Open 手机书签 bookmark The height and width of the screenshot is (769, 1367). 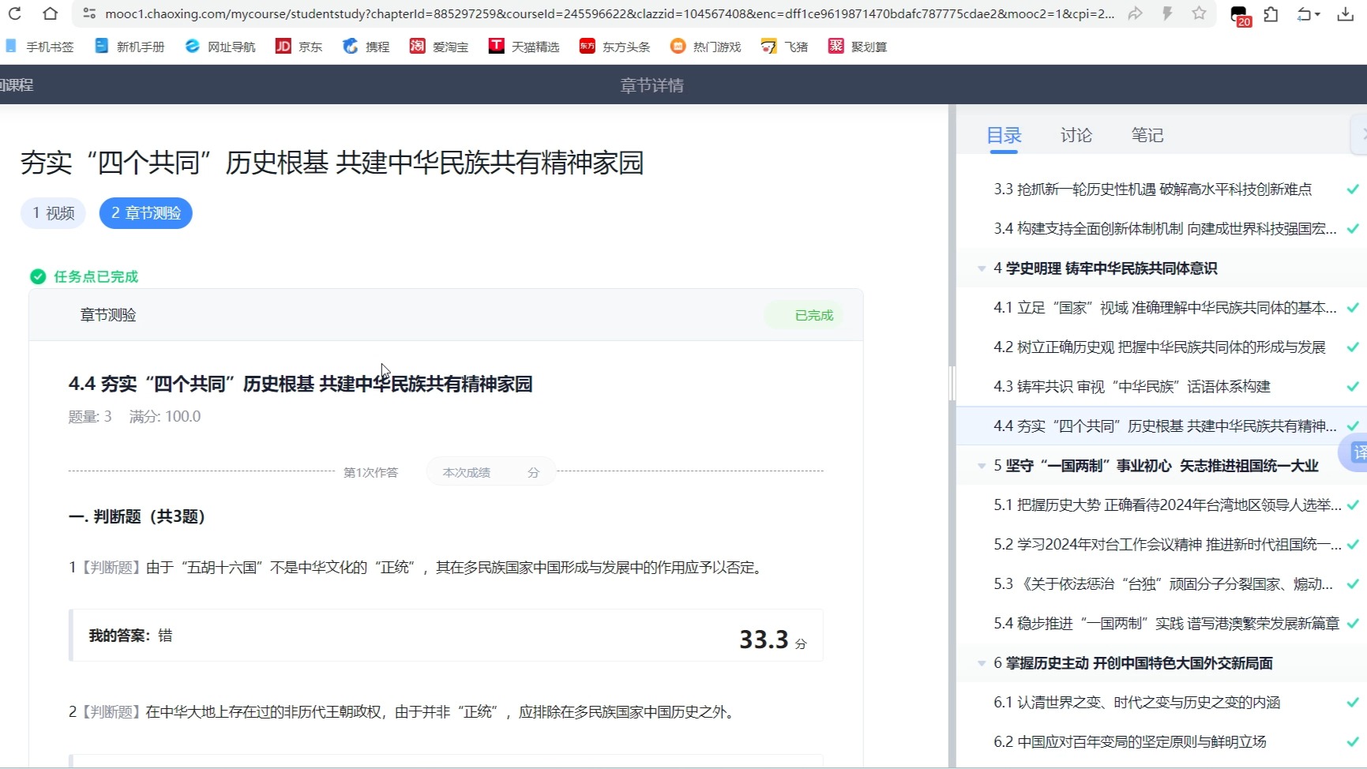click(x=39, y=47)
